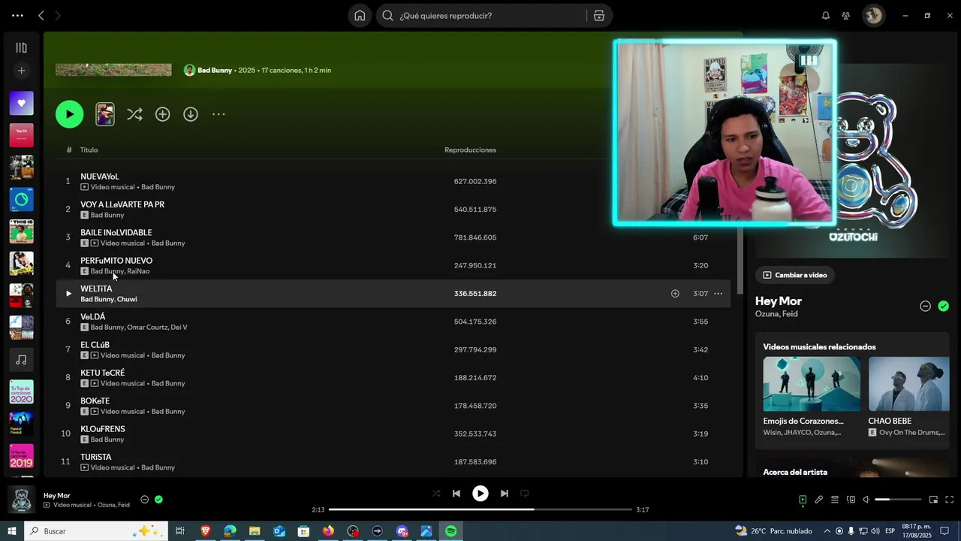
Task: Select the track VOY A LLeVARTE PA PR
Action: pos(393,210)
